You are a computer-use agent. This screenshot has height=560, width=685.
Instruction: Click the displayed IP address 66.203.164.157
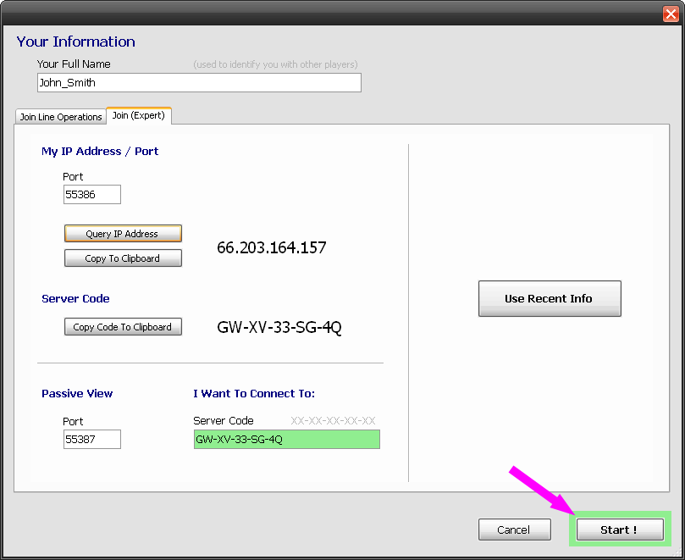[x=272, y=248]
